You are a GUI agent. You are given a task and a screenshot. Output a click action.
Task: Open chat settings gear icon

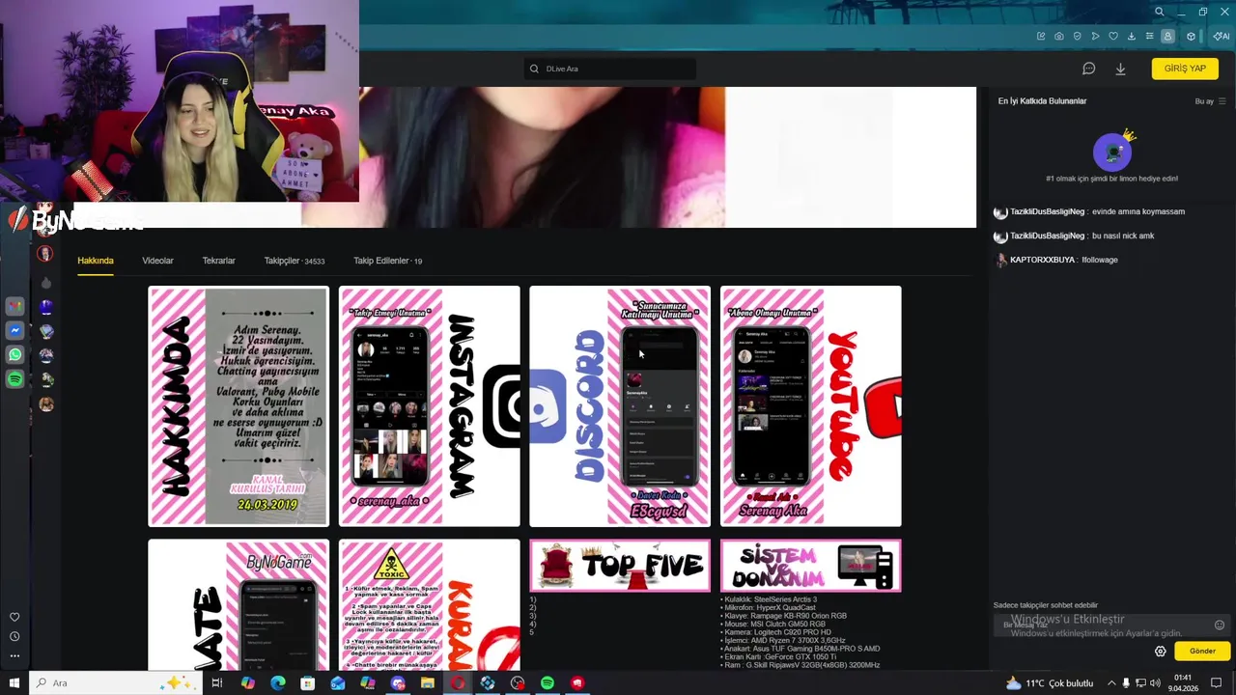point(1161,651)
